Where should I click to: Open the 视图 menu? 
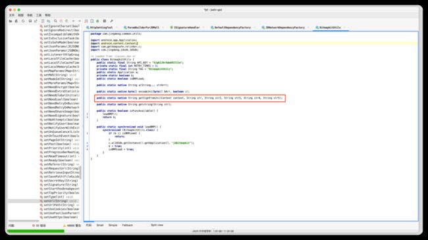point(21,15)
